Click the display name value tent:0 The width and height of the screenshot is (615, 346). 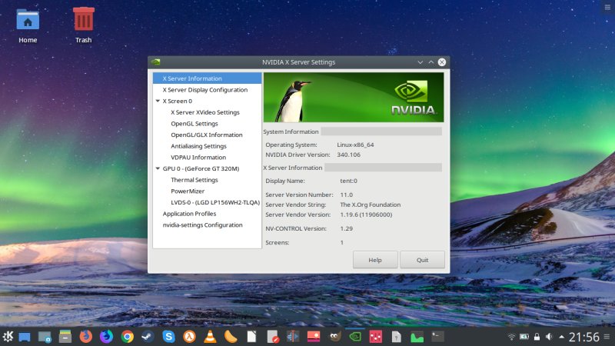tap(349, 181)
